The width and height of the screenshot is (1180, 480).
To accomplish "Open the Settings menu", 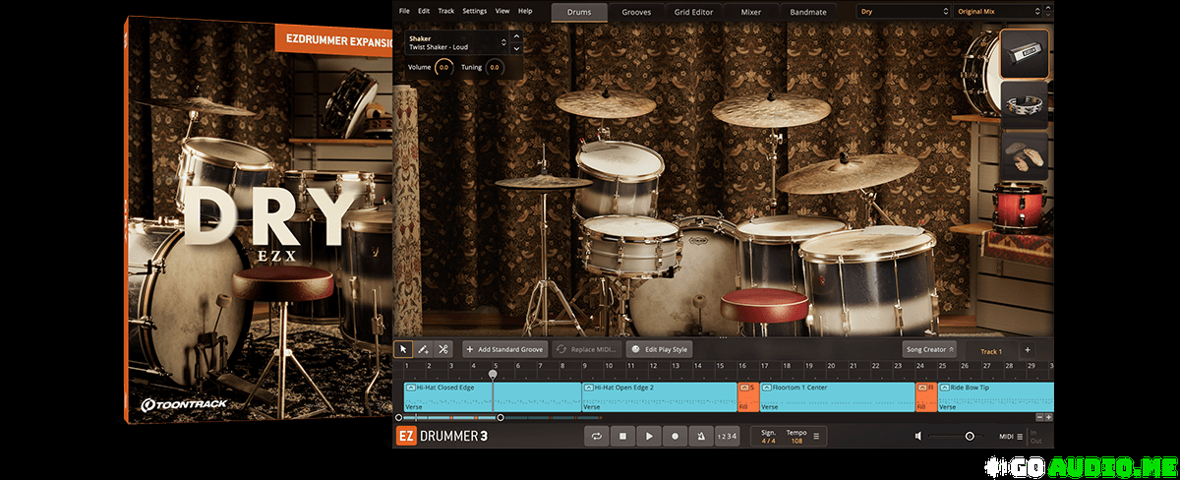I will pyautogui.click(x=474, y=11).
